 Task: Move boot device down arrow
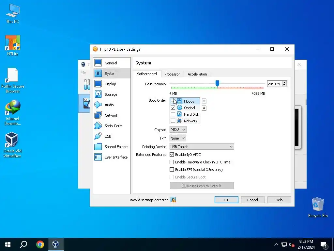click(x=204, y=108)
